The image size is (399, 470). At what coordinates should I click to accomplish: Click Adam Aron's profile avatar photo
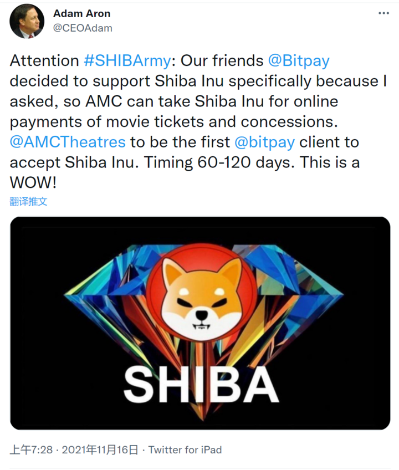pos(27,21)
